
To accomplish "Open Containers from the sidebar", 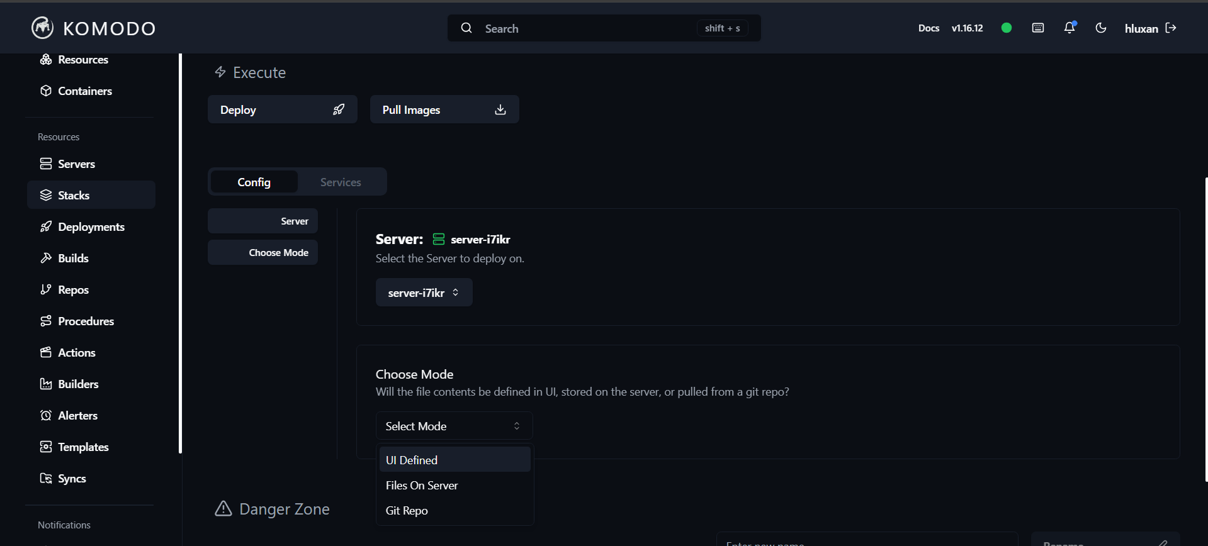I will point(84,91).
